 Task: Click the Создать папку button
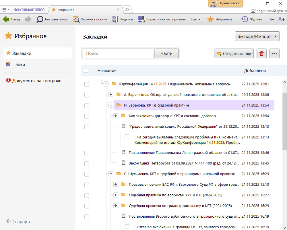tap(234, 53)
